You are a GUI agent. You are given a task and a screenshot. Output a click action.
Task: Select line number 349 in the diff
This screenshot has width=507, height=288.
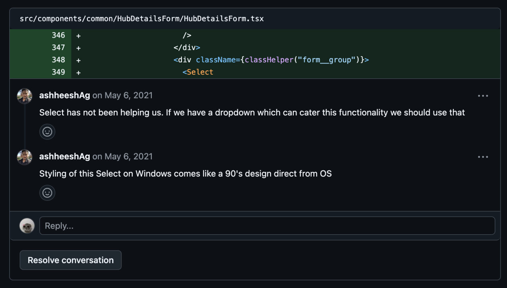(58, 72)
